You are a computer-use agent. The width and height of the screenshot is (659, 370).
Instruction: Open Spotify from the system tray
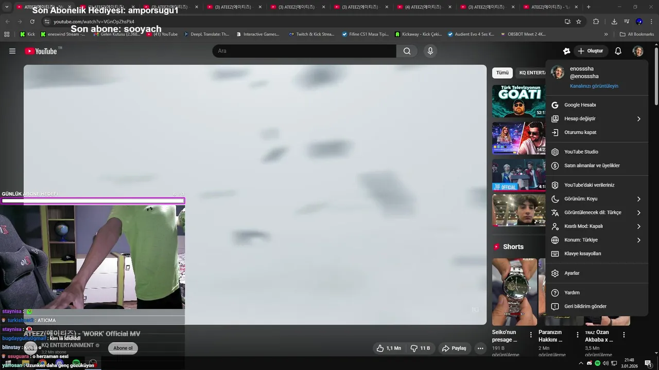[x=597, y=363]
